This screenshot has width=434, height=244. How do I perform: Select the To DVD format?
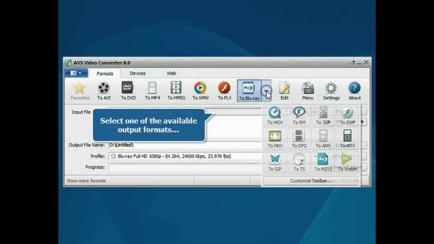128,91
